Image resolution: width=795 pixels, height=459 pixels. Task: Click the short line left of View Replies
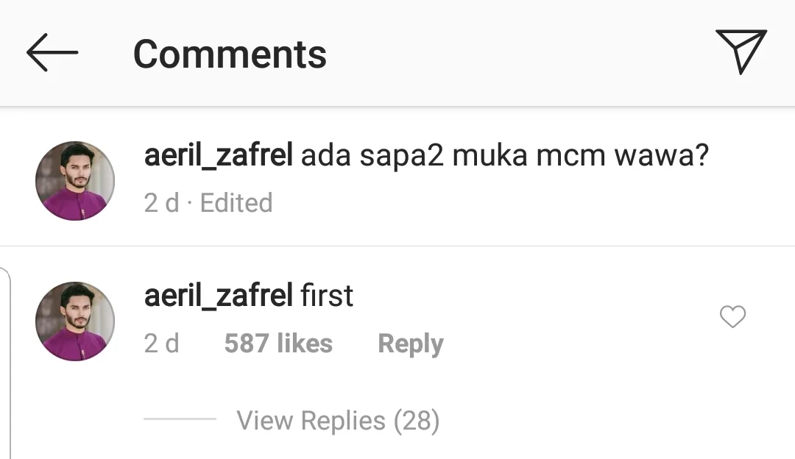coord(180,419)
